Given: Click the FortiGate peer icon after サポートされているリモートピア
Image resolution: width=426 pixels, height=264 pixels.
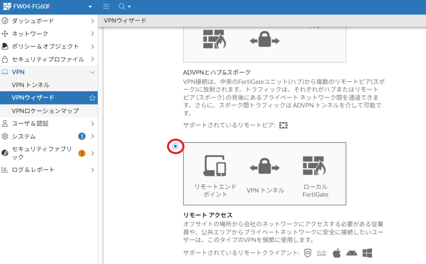Looking at the screenshot, I should pyautogui.click(x=283, y=125).
